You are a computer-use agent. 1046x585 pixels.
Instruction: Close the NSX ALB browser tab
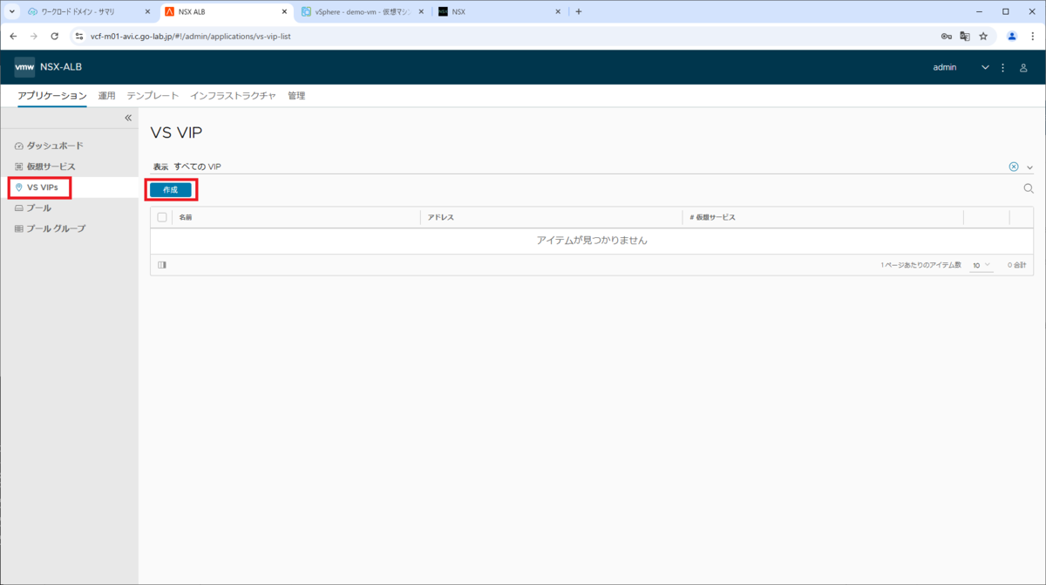click(284, 12)
